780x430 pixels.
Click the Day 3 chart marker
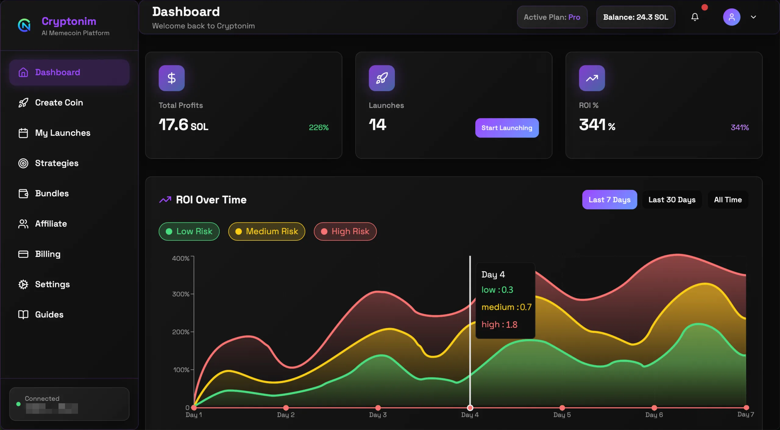click(378, 408)
